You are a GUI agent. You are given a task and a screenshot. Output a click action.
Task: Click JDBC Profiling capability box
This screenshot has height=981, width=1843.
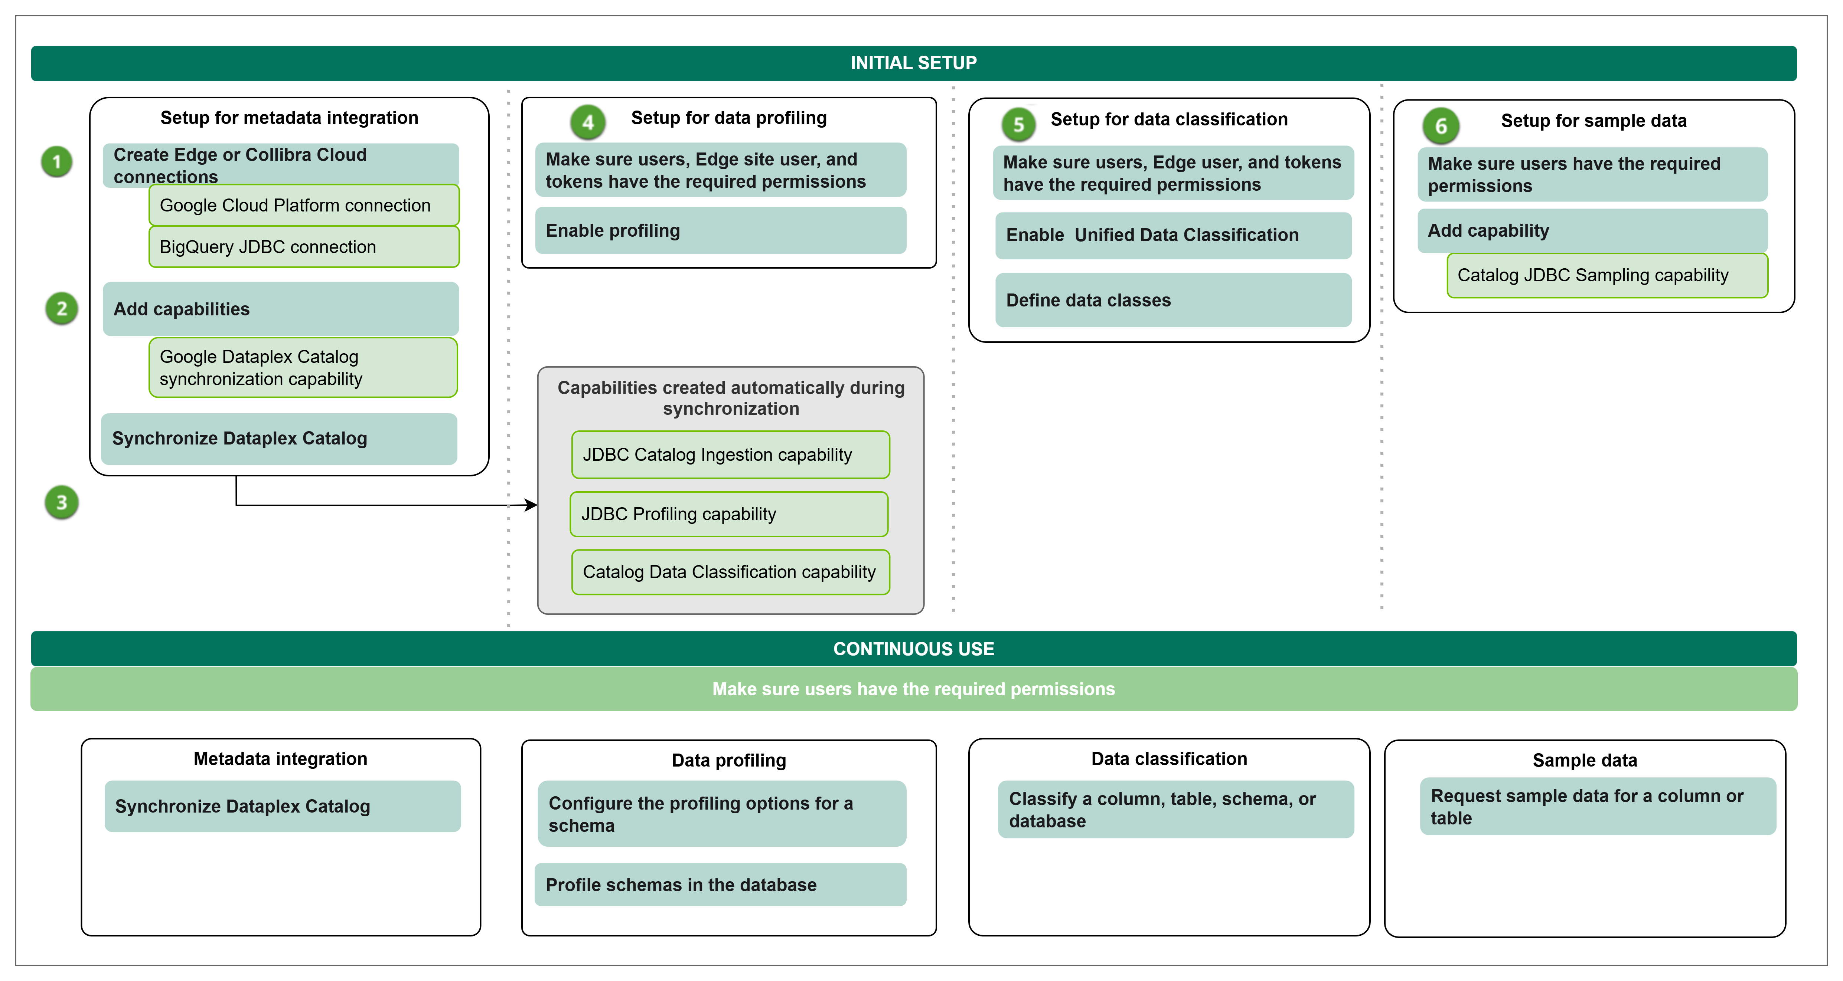tap(728, 514)
